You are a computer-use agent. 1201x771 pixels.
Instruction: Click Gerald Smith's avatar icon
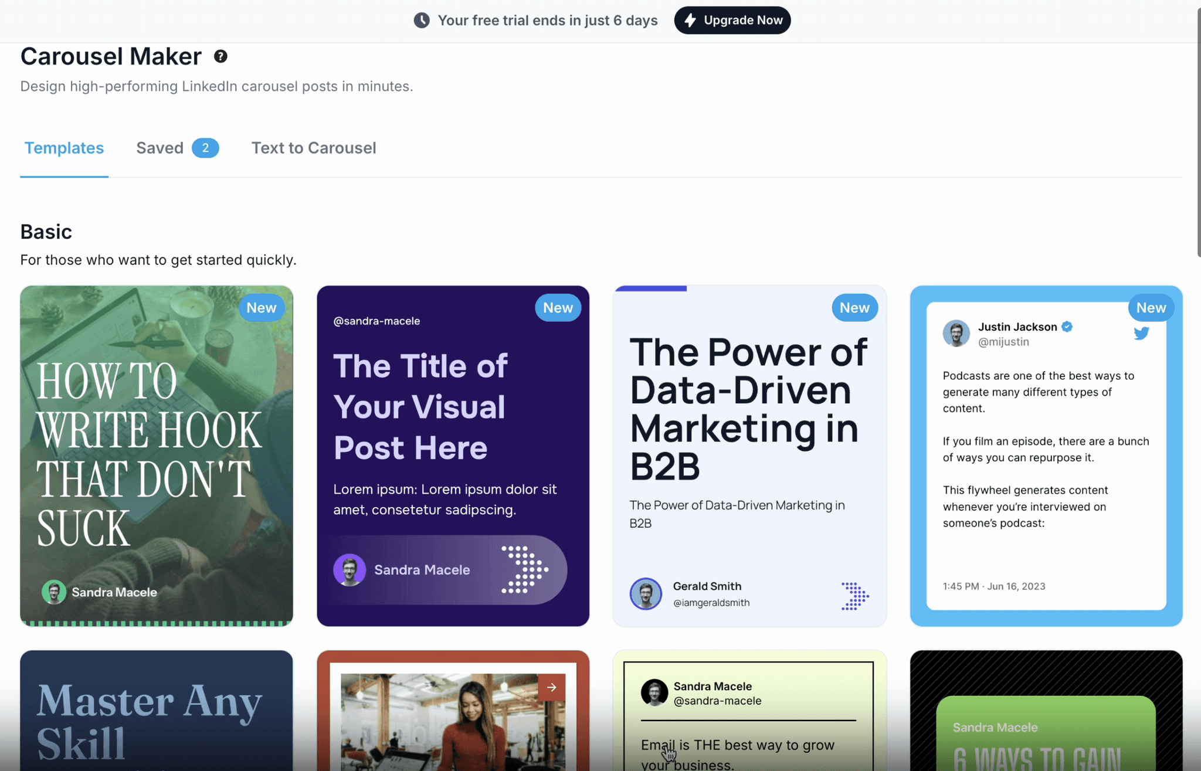646,593
